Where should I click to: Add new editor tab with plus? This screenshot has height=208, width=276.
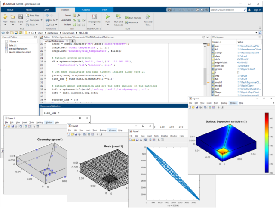coord(72,41)
